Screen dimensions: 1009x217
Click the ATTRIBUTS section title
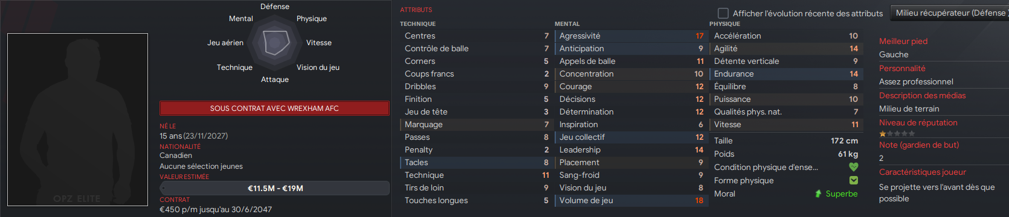416,10
